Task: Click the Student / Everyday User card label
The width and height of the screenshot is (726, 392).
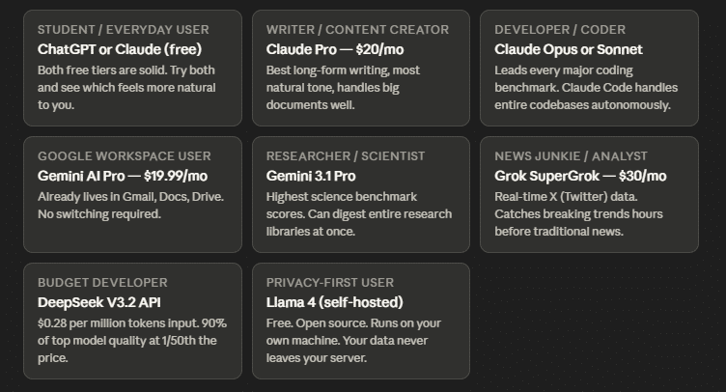Action: point(123,30)
